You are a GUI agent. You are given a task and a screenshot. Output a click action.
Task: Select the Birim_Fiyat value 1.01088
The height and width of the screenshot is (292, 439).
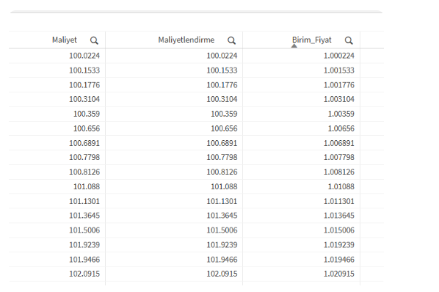click(x=341, y=186)
